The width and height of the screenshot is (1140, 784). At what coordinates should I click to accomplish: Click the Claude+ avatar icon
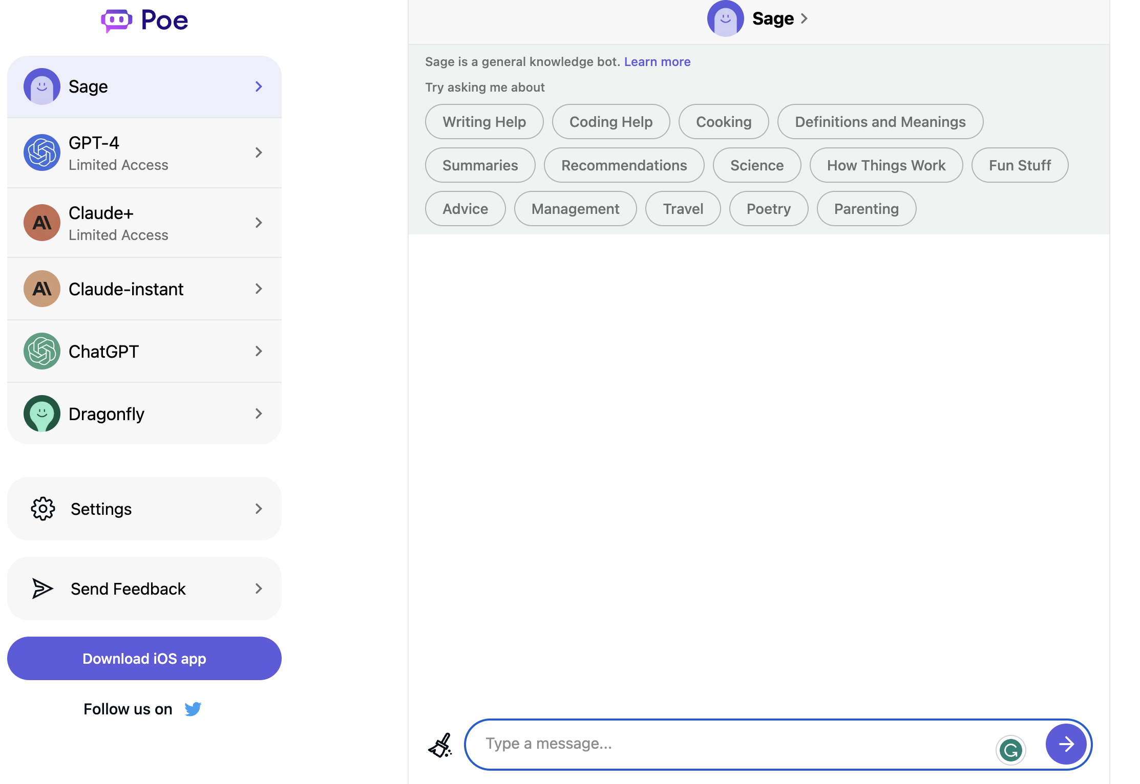(42, 223)
